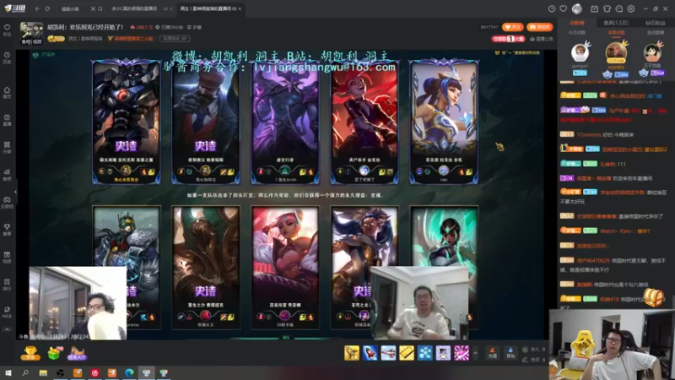
Task: Select the first ranking tab in chat panel
Action: coord(577,23)
